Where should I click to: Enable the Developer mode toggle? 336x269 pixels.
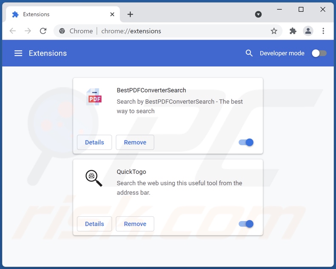(319, 53)
